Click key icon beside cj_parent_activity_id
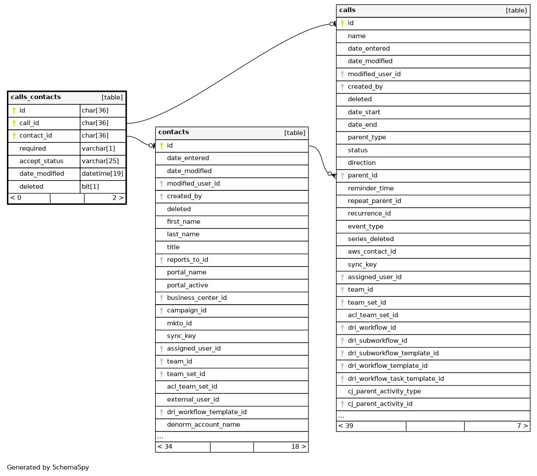The width and height of the screenshot is (537, 476). pos(342,404)
